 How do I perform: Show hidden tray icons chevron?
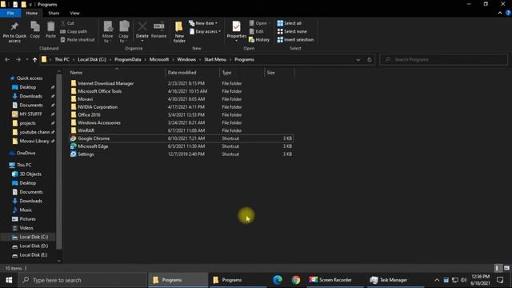[x=437, y=280]
